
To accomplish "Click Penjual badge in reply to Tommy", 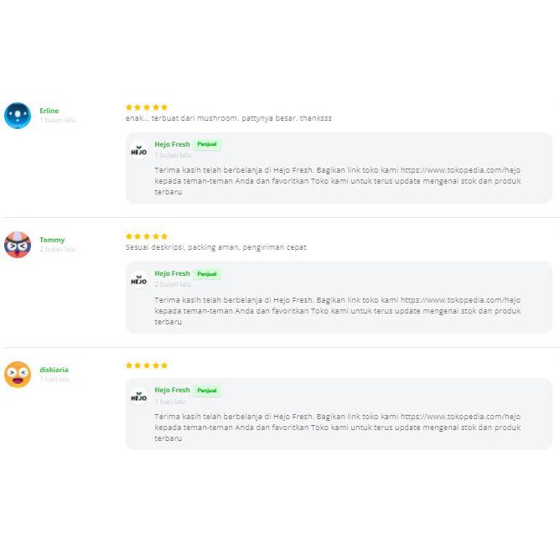I will pyautogui.click(x=207, y=273).
